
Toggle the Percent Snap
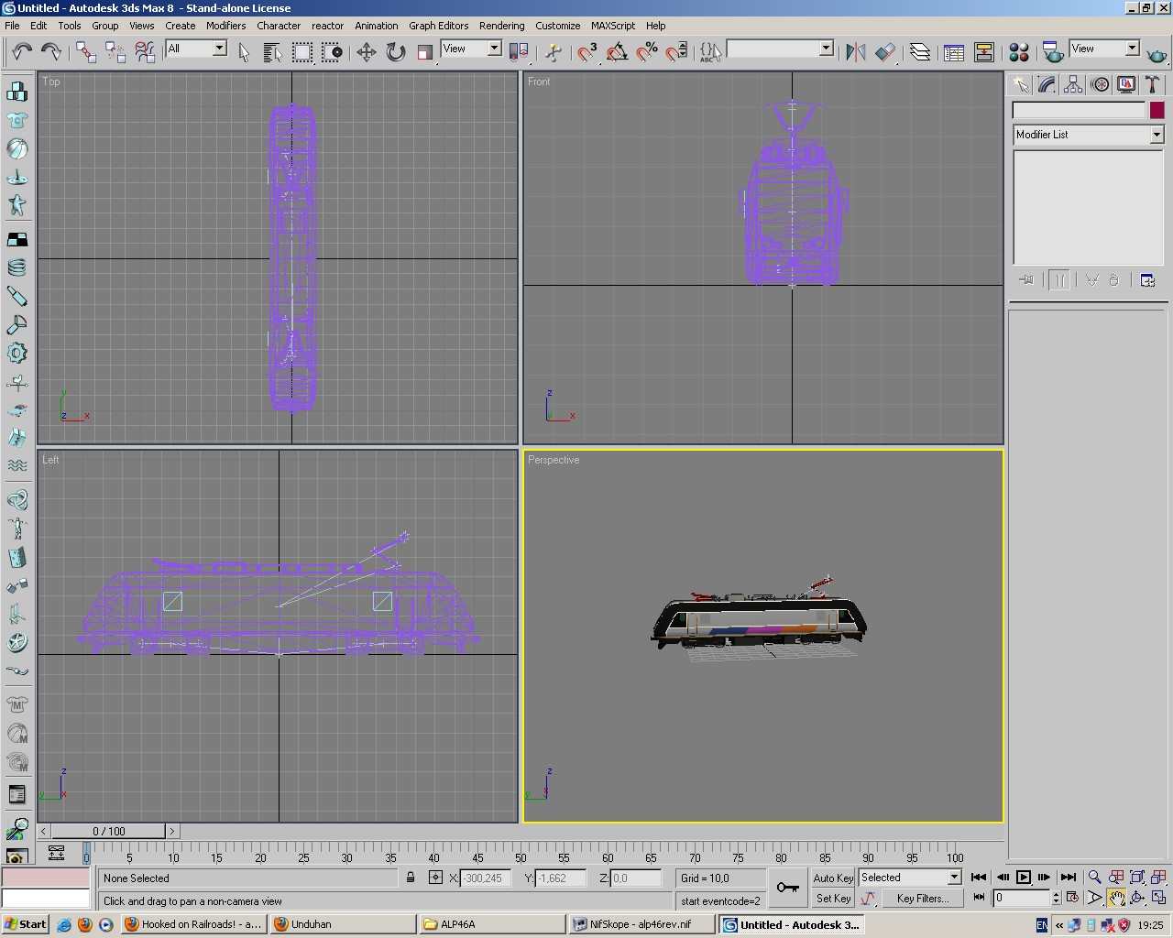coord(647,51)
